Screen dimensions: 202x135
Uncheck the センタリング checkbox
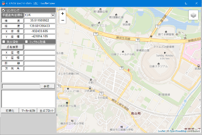[4, 10]
